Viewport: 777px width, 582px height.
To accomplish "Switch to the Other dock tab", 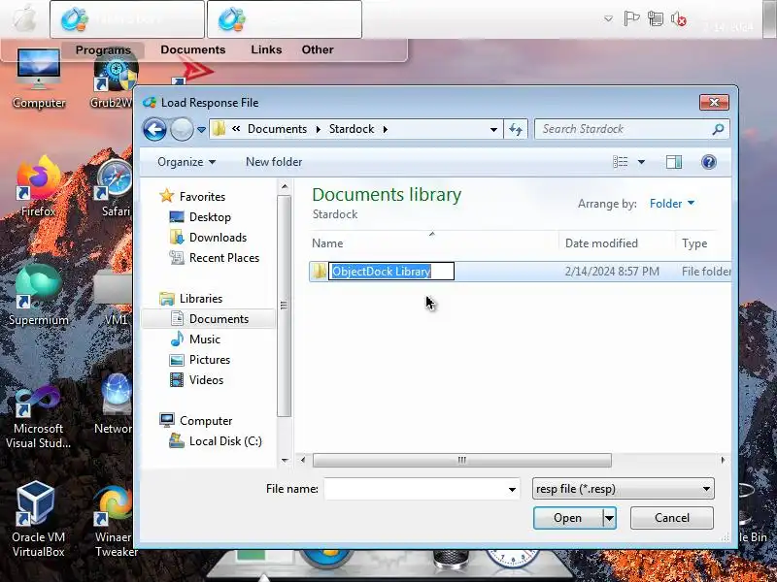I will point(318,49).
